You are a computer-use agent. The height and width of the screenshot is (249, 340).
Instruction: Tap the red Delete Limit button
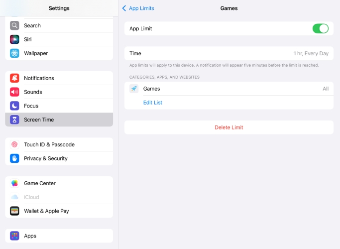pyautogui.click(x=229, y=127)
